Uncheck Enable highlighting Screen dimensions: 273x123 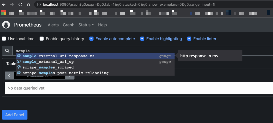[x=142, y=39]
